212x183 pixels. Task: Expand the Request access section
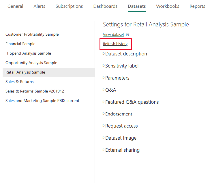(x=104, y=126)
